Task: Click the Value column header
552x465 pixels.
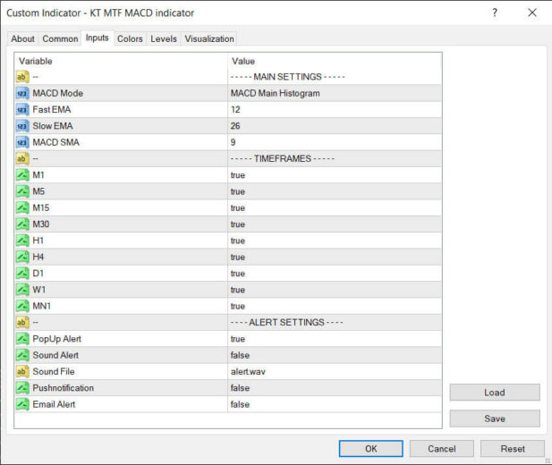Action: 335,61
